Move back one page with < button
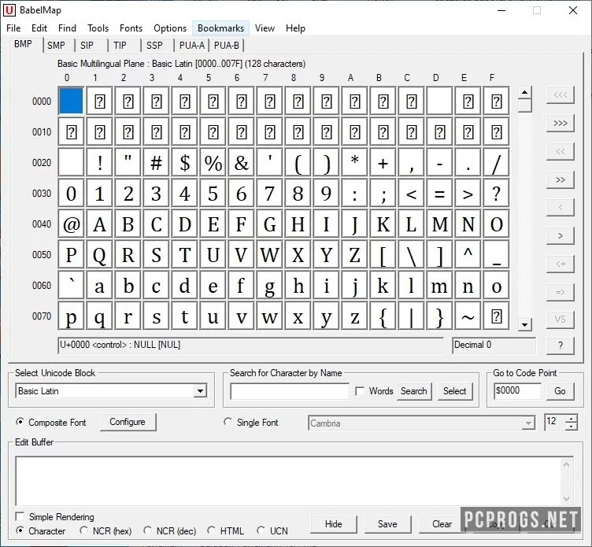The height and width of the screenshot is (547, 592). click(x=561, y=207)
